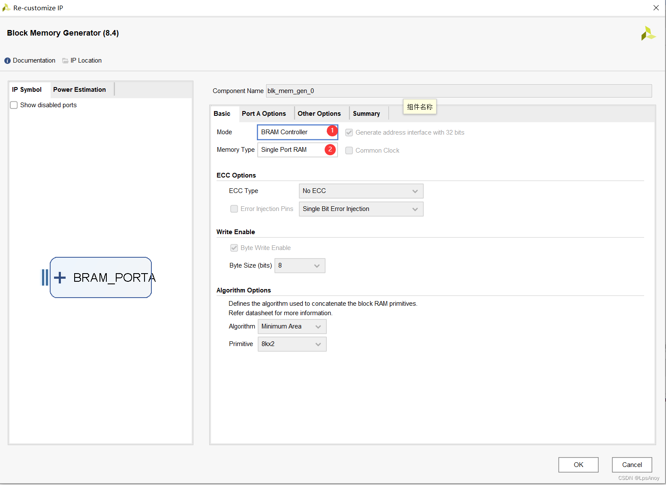Click the Component Name input field
The width and height of the screenshot is (666, 485).
pos(459,91)
